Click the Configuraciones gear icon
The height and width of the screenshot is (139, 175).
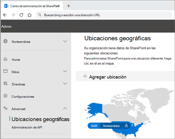click(x=5, y=96)
